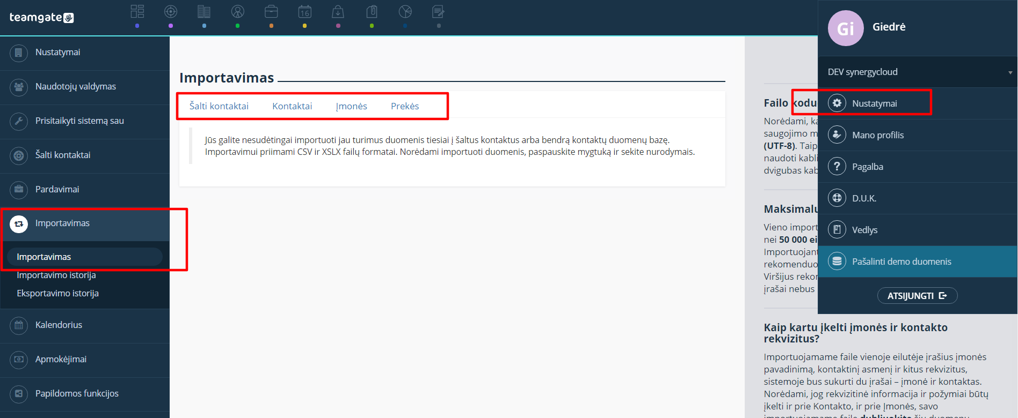Viewport: 1018px width, 418px height.
Task: Switch to the Kontaktai import tab
Action: click(x=292, y=106)
